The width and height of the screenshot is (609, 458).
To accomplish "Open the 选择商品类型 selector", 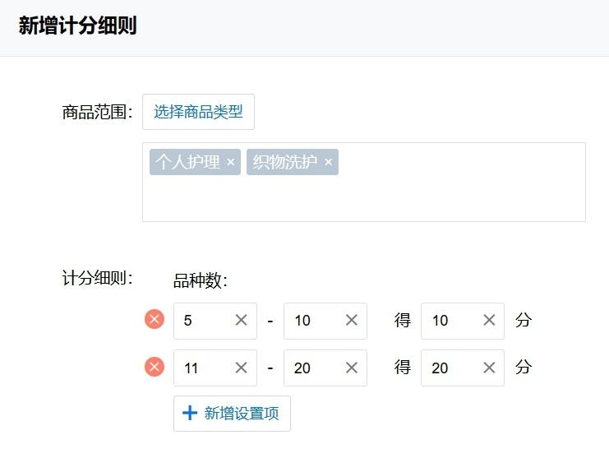I will (x=198, y=112).
